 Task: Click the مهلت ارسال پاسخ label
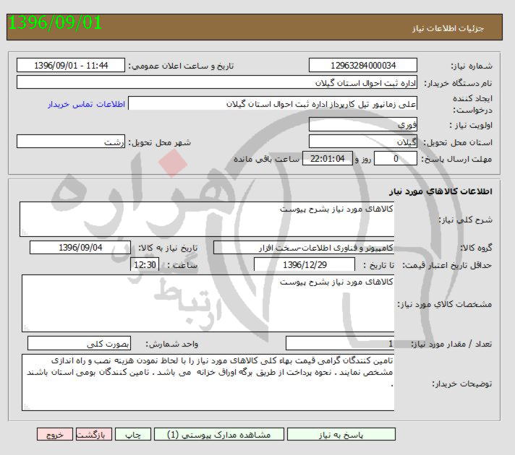[x=457, y=160]
